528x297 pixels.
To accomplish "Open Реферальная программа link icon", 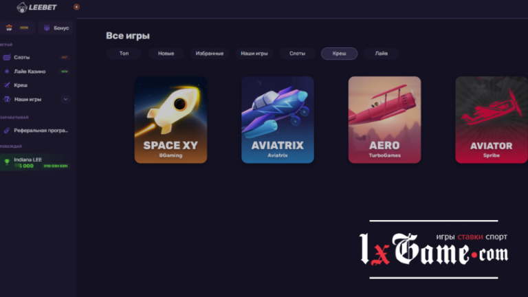I will 7,131.
